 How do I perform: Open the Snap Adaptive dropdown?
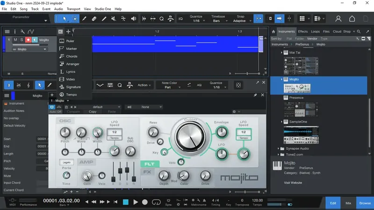click(240, 21)
